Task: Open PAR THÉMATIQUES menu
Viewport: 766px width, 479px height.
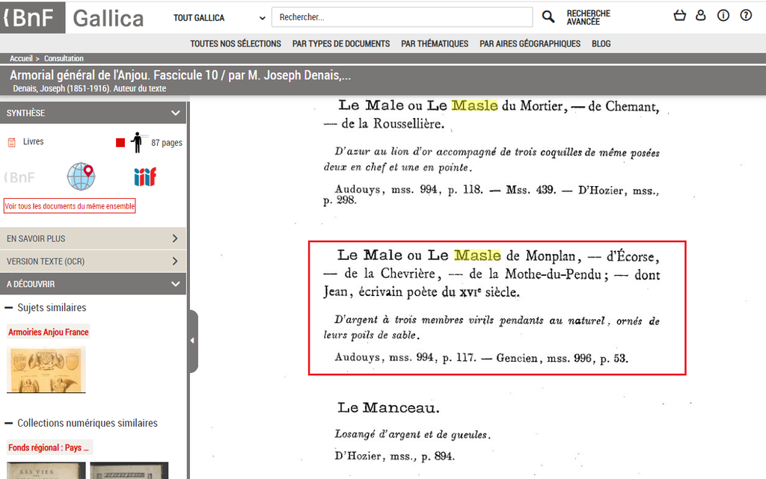Action: point(435,44)
